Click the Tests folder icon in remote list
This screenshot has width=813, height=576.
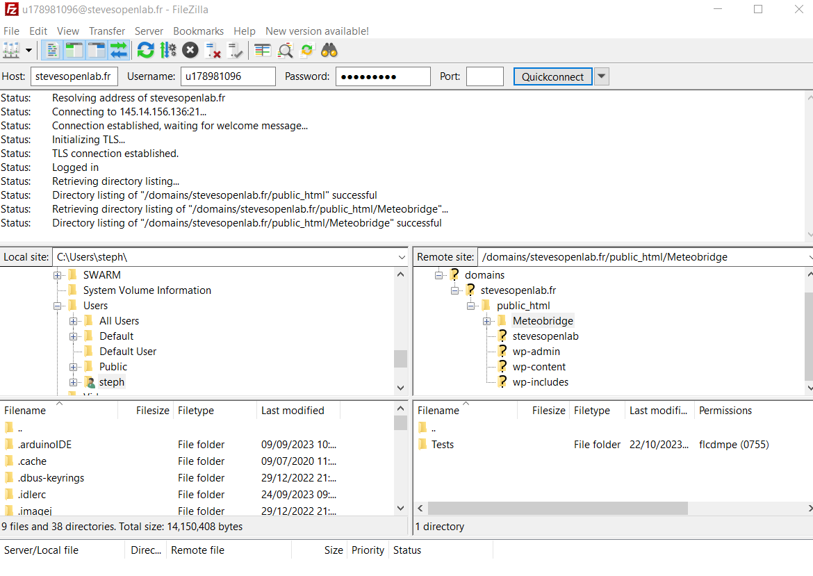423,444
